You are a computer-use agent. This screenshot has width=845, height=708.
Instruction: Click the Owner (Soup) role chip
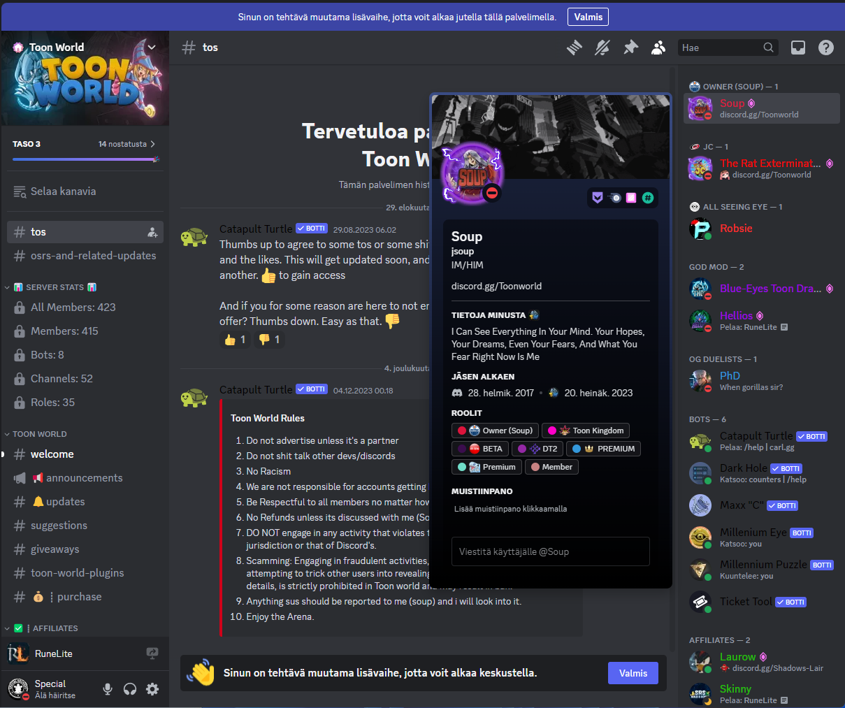coord(495,431)
